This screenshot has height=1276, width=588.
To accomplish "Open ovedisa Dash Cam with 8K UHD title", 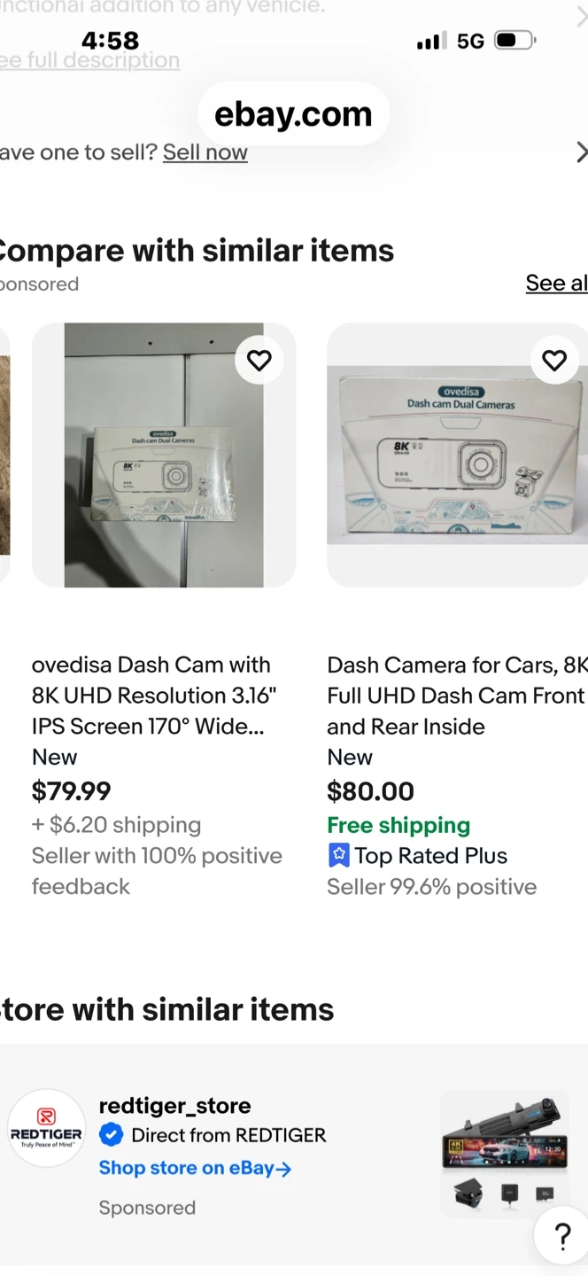I will [x=151, y=696].
